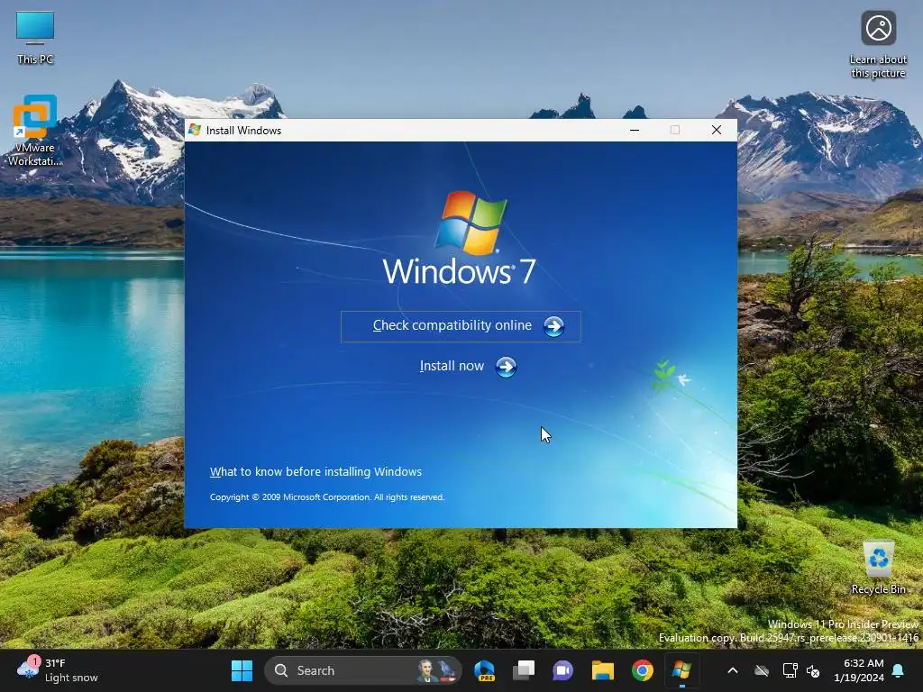The image size is (923, 692).
Task: Close the Install Windows window
Action: coord(717,130)
